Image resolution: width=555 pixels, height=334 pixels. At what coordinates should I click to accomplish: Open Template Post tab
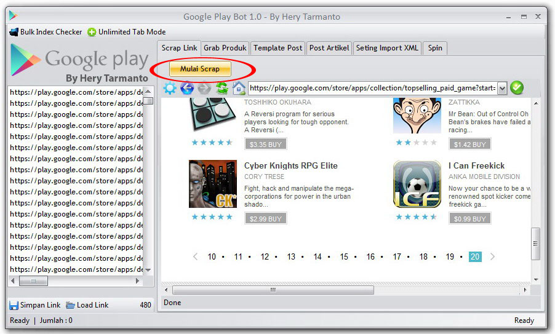click(278, 48)
